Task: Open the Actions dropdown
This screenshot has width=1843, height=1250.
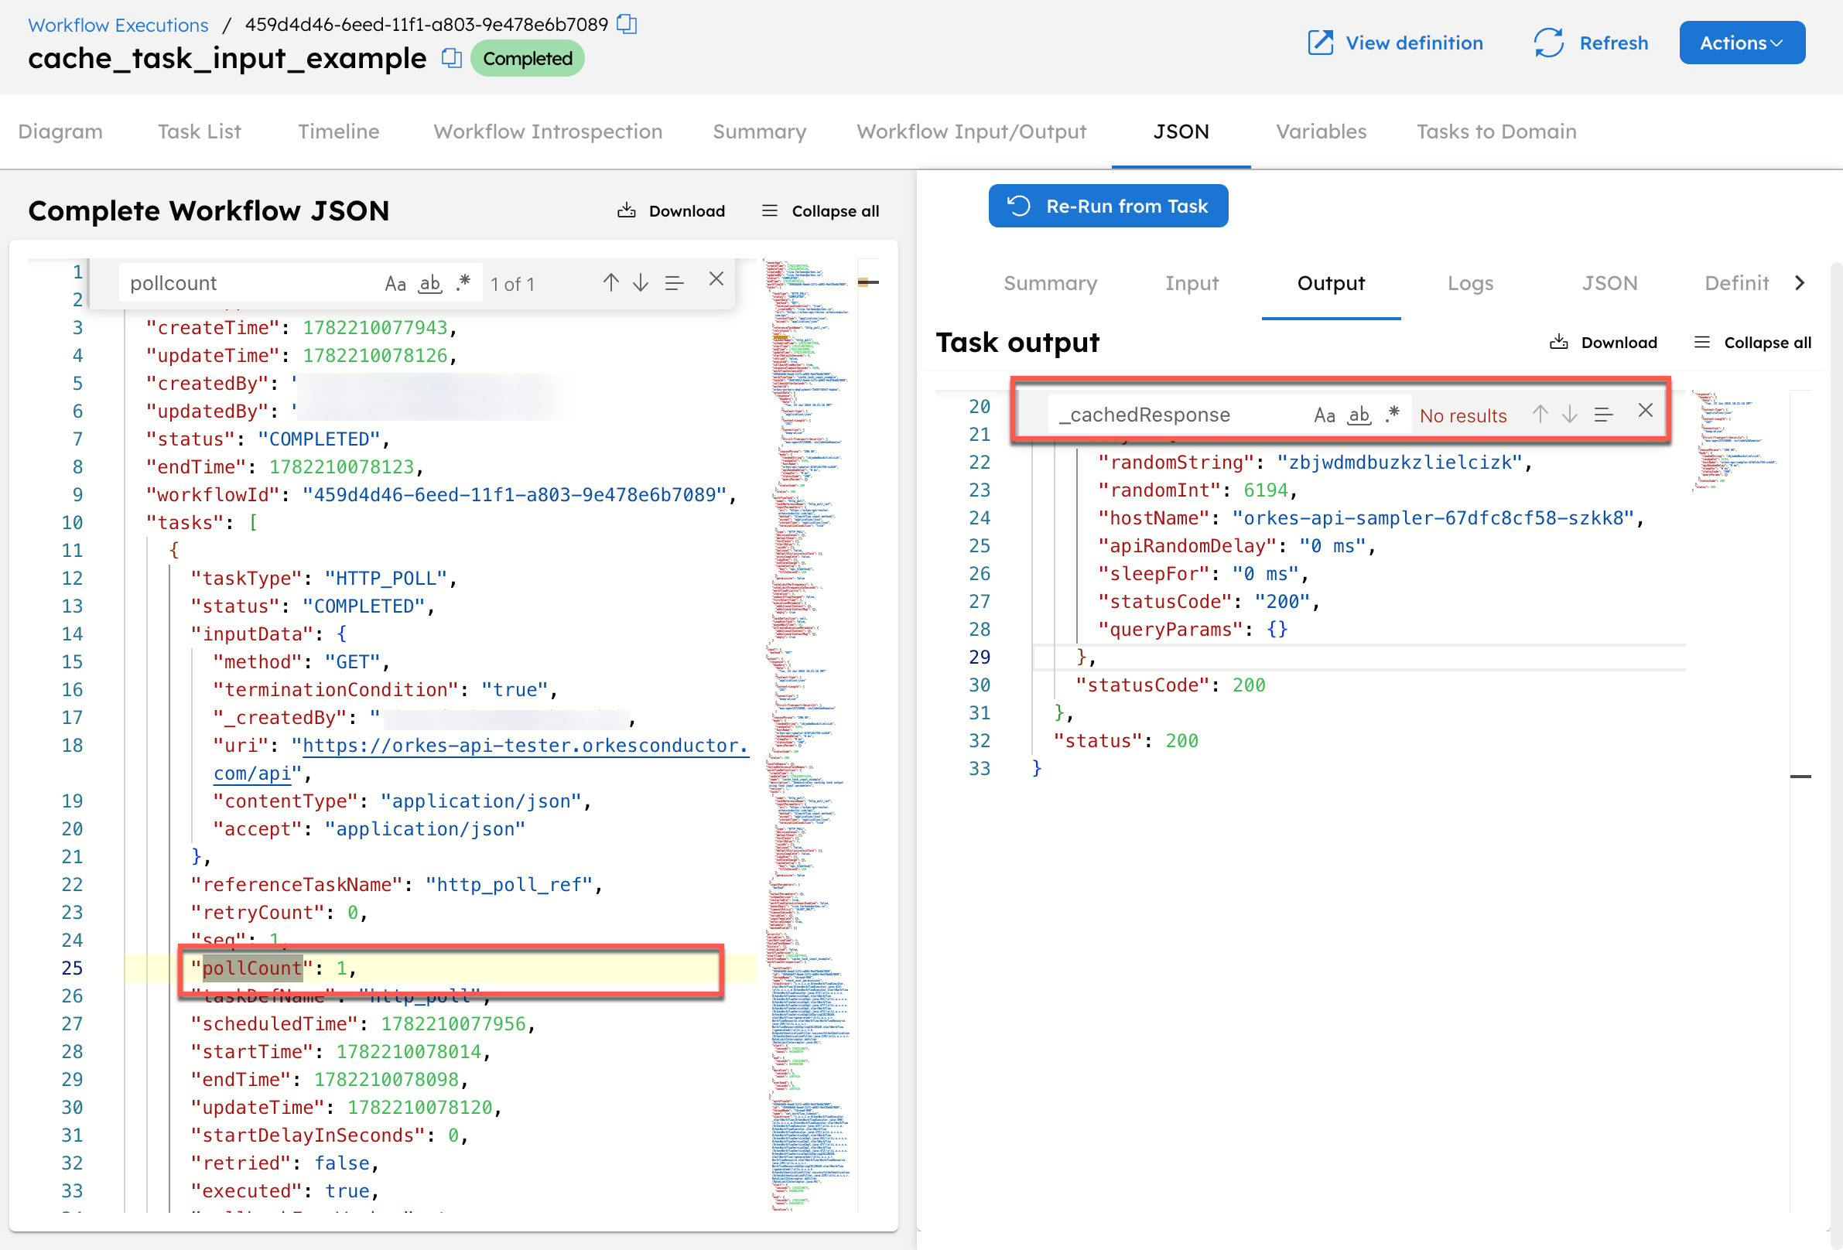Action: point(1742,43)
